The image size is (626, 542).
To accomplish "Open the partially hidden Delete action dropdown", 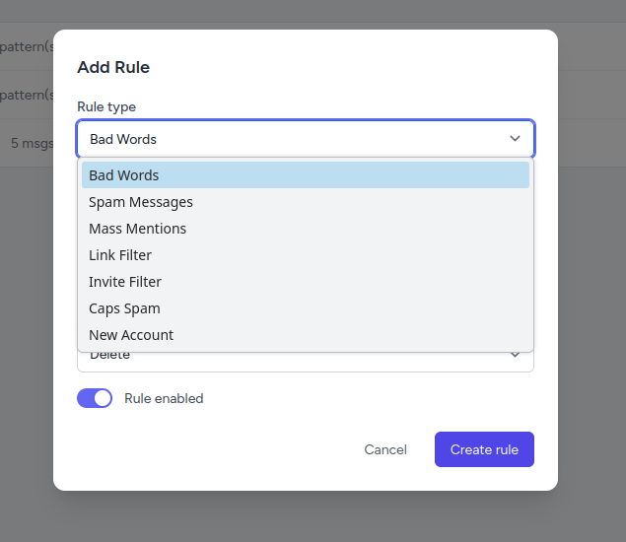I will point(306,362).
